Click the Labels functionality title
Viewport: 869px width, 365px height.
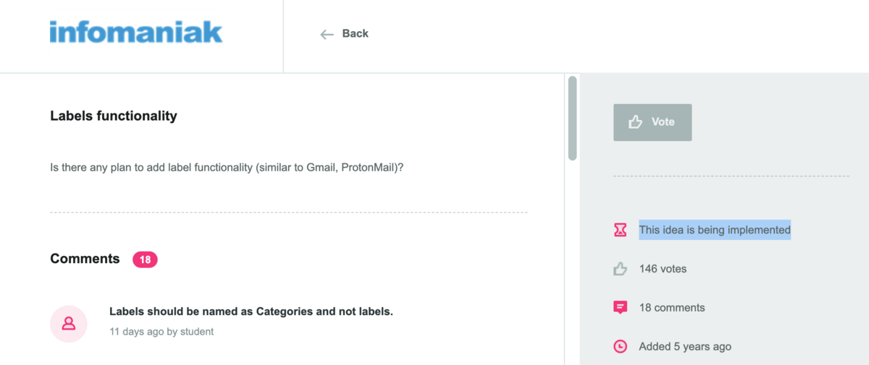coord(114,116)
